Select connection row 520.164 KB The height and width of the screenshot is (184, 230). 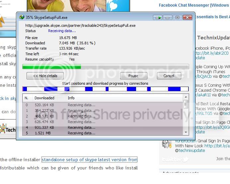pos(103,105)
